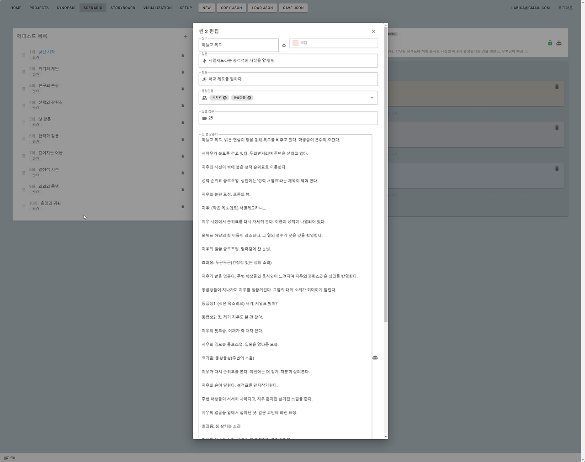Open the PROJECTS tab
The height and width of the screenshot is (462, 585).
(x=39, y=8)
